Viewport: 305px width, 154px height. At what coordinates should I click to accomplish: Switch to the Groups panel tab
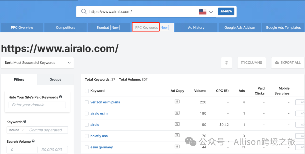tap(55, 79)
